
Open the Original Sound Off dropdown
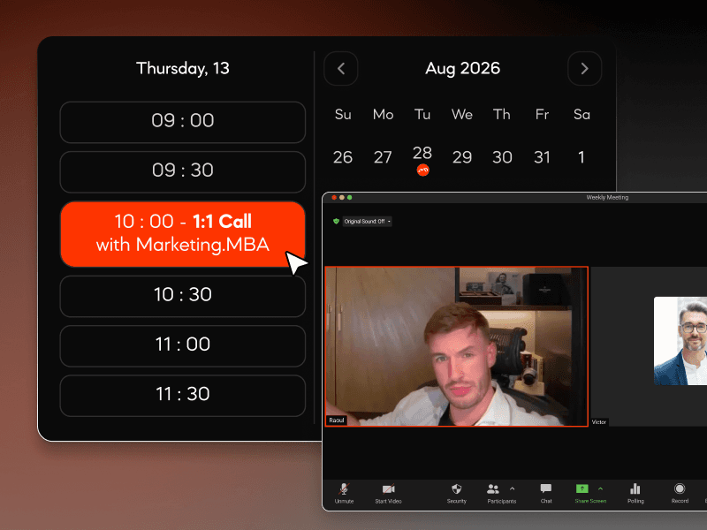click(x=367, y=222)
